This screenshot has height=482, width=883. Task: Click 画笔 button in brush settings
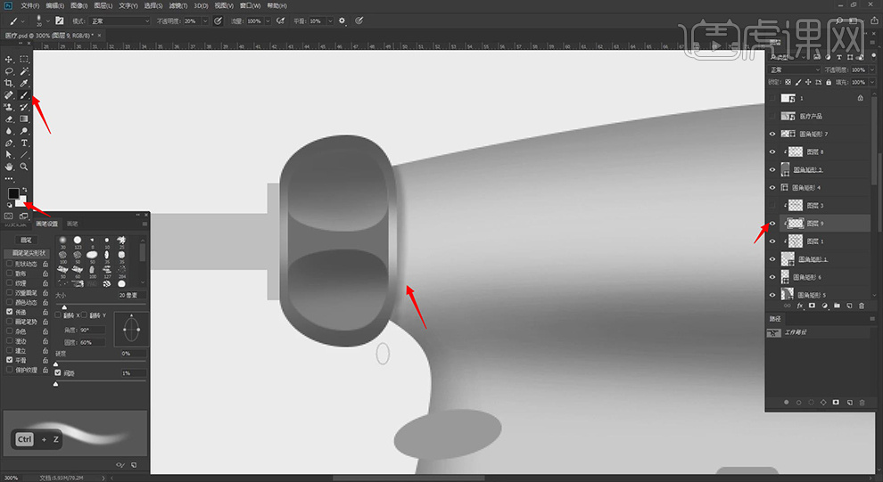click(x=26, y=241)
